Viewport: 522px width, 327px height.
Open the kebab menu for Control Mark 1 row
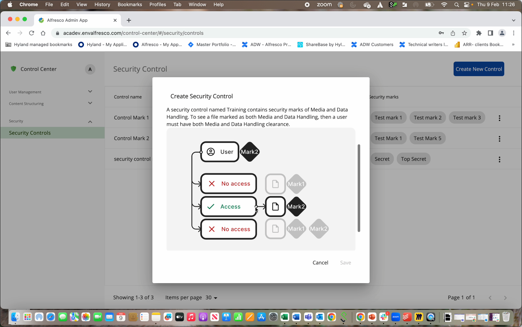pos(500,117)
